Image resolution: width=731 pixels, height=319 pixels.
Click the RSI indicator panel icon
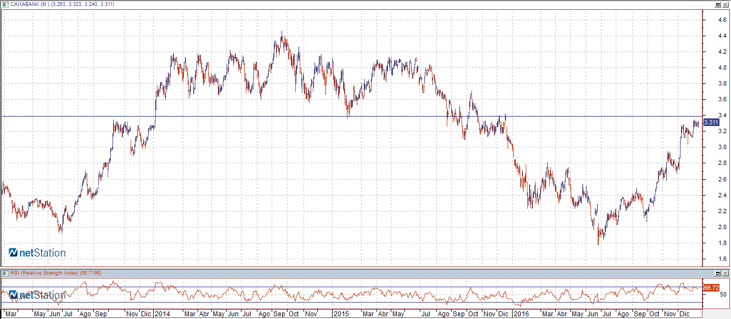(x=5, y=272)
